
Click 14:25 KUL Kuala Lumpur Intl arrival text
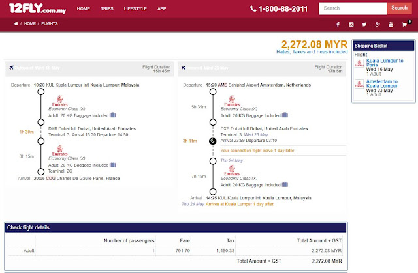pos(259,198)
